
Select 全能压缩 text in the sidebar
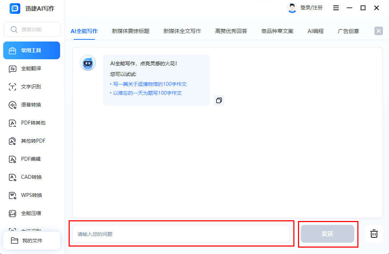(x=31, y=213)
